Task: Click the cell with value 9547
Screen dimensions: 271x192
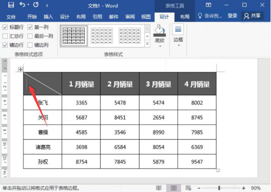Action: pyautogui.click(x=197, y=162)
